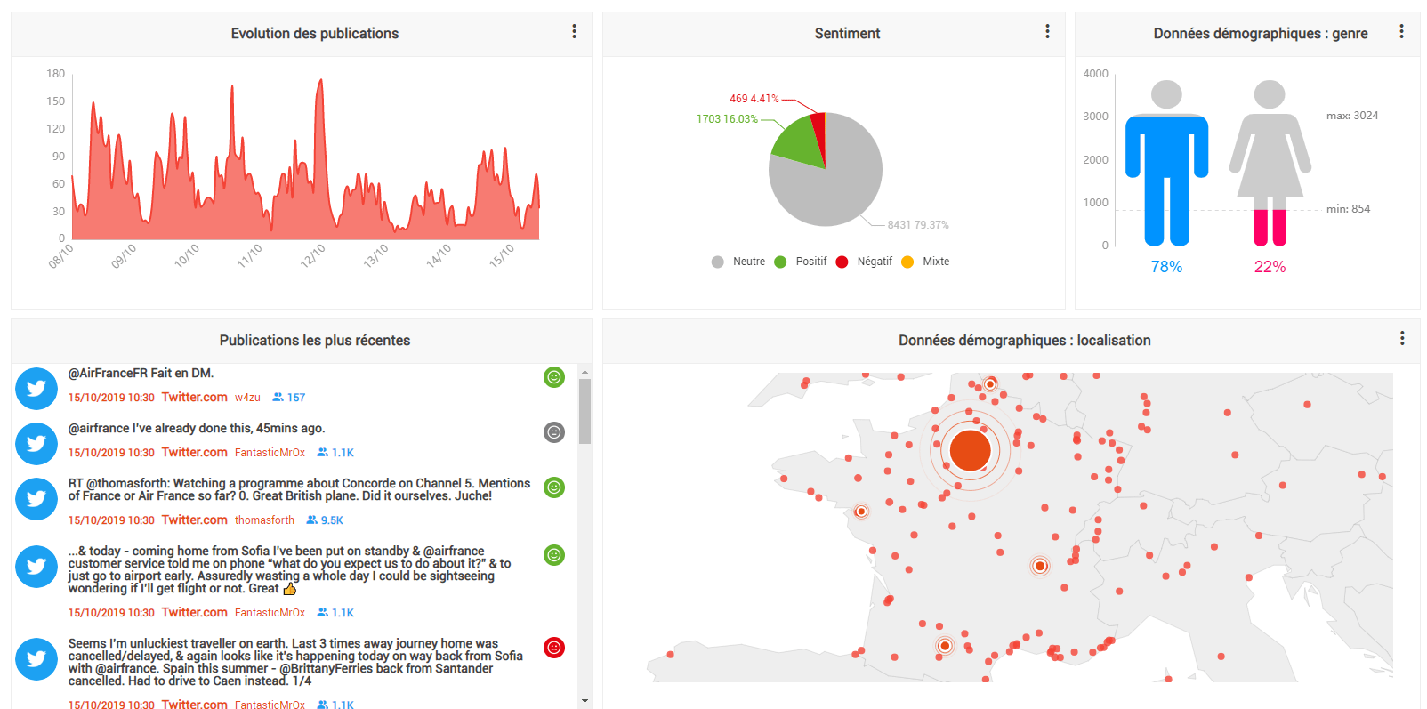
Task: Click the "469 4.41%" pie label
Action: 754,99
